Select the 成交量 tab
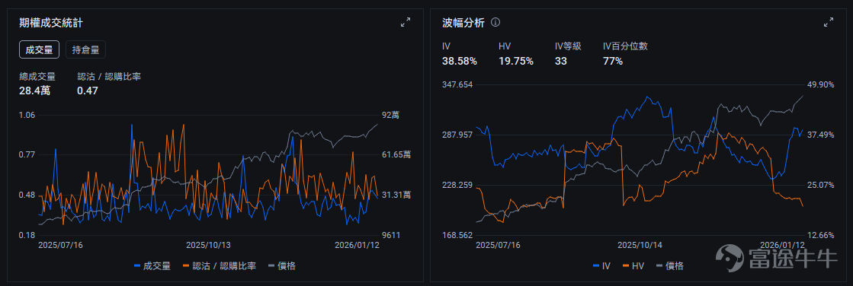The width and height of the screenshot is (853, 286). coord(39,50)
